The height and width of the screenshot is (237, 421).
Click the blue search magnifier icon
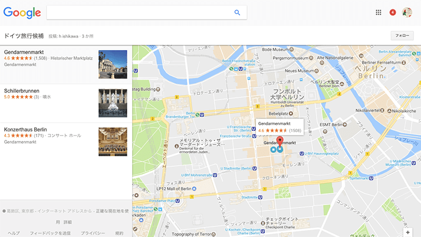tap(237, 12)
